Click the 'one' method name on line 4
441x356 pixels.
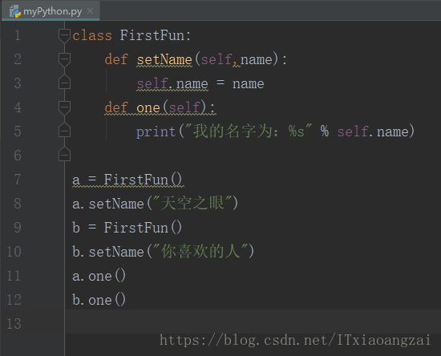148,108
